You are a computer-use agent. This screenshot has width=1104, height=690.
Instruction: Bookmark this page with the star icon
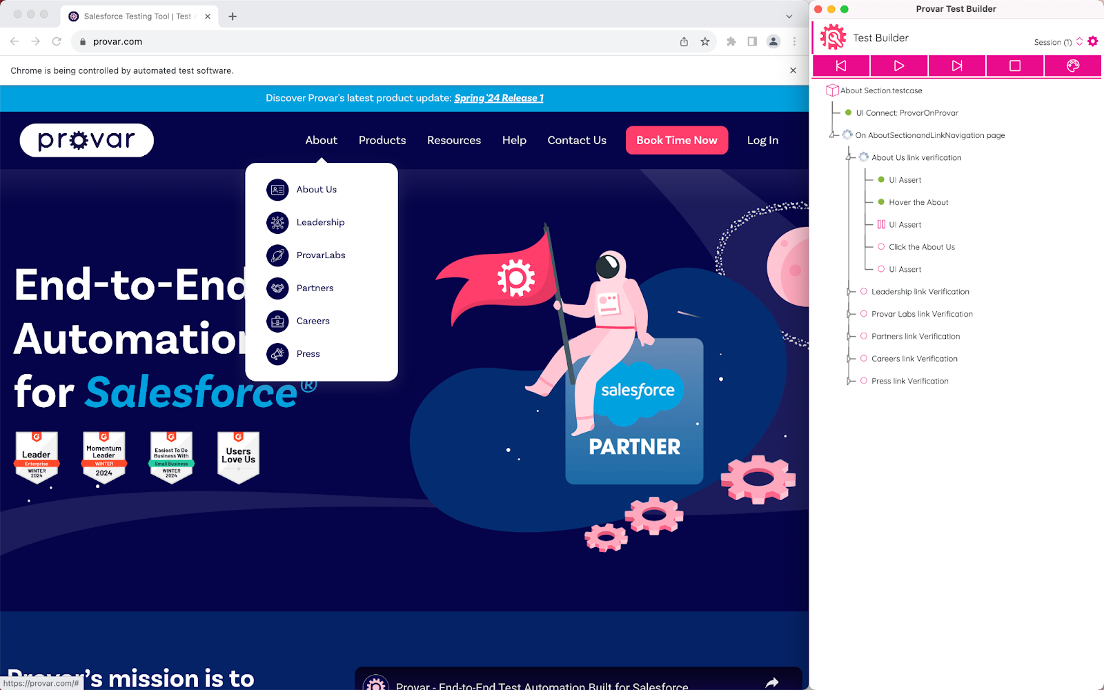point(705,41)
